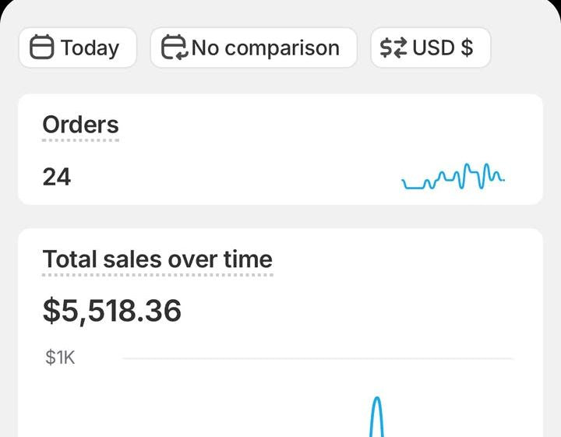This screenshot has height=437, width=561.
Task: Select the orders count 24
Action: click(x=57, y=177)
